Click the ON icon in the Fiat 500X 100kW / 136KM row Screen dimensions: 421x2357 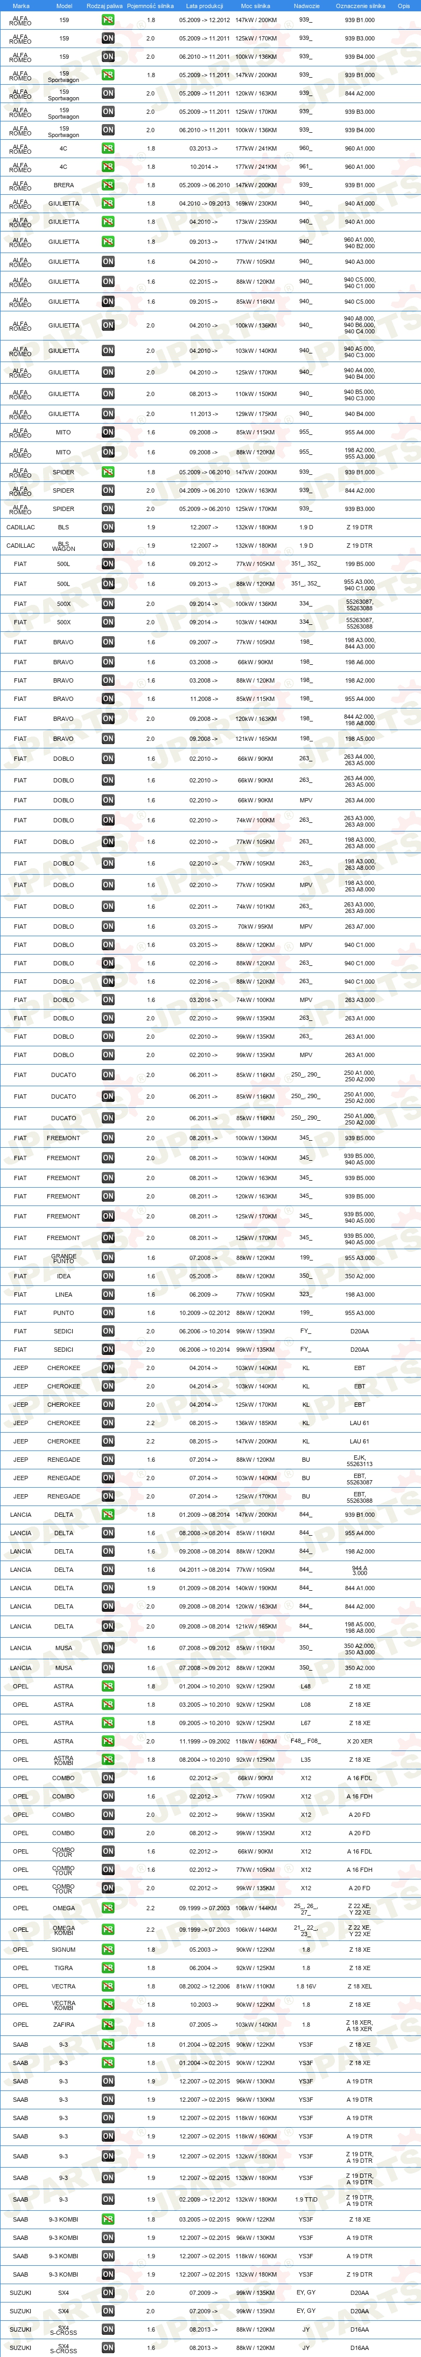pyautogui.click(x=108, y=603)
